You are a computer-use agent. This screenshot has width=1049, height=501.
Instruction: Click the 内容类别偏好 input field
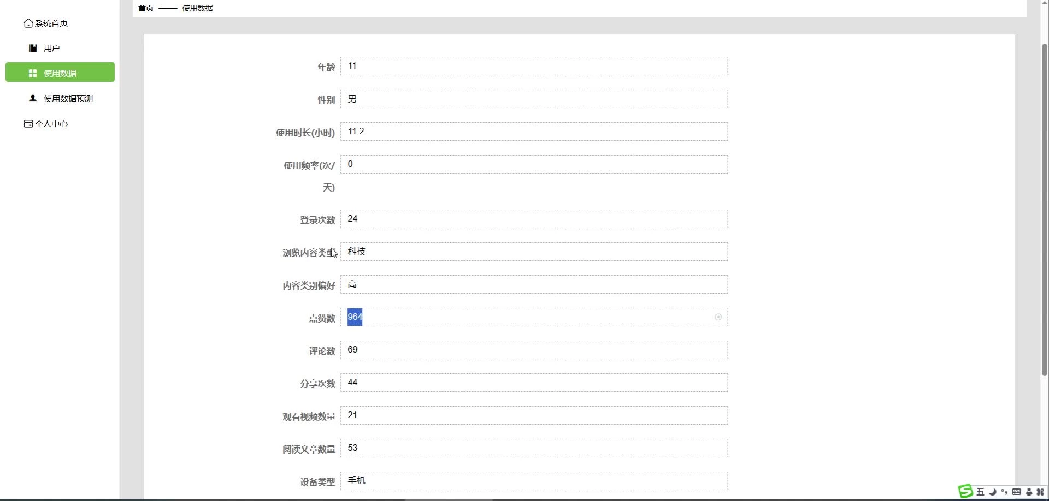(534, 284)
